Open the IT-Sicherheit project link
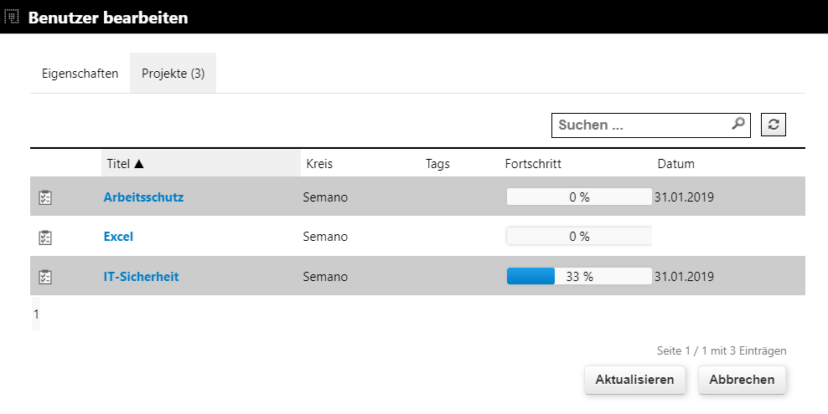 (x=141, y=277)
